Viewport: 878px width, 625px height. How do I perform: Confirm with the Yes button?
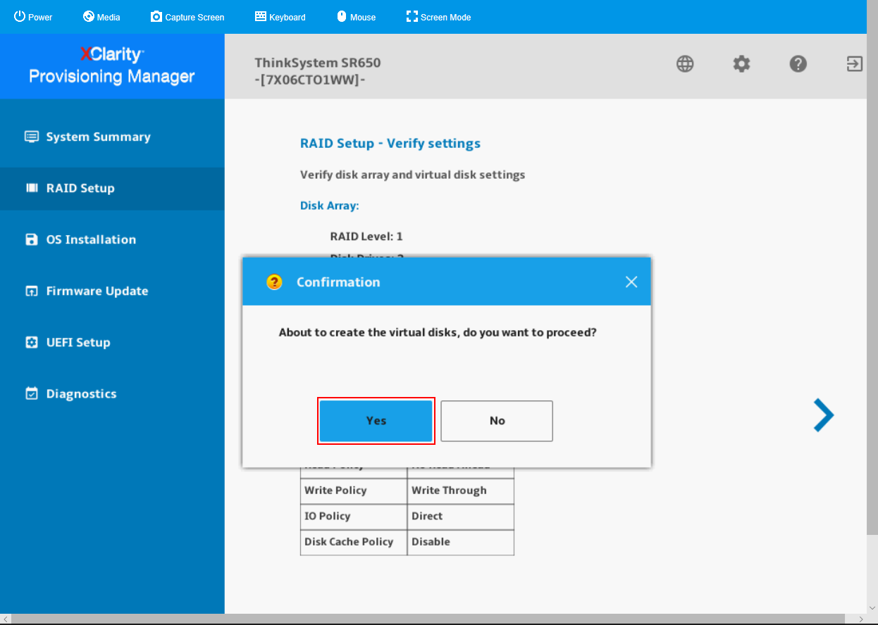(376, 421)
